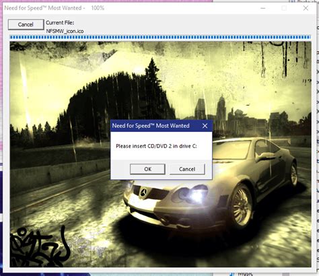The width and height of the screenshot is (319, 276).
Task: Click the 'Current File:' label
Action: 60,23
